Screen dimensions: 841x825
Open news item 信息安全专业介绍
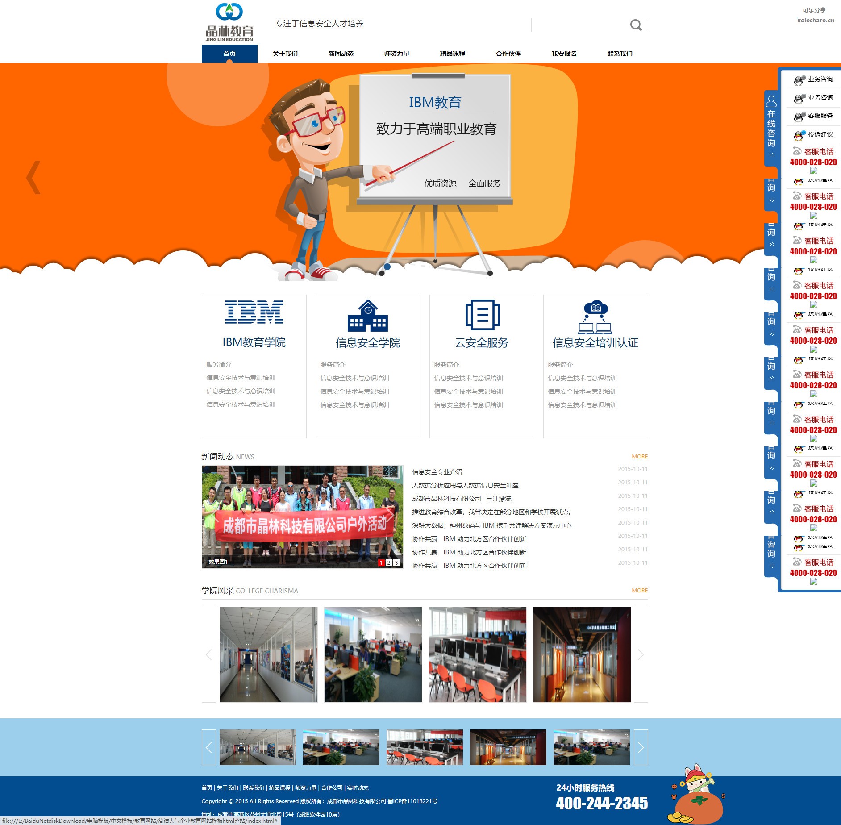tap(437, 472)
